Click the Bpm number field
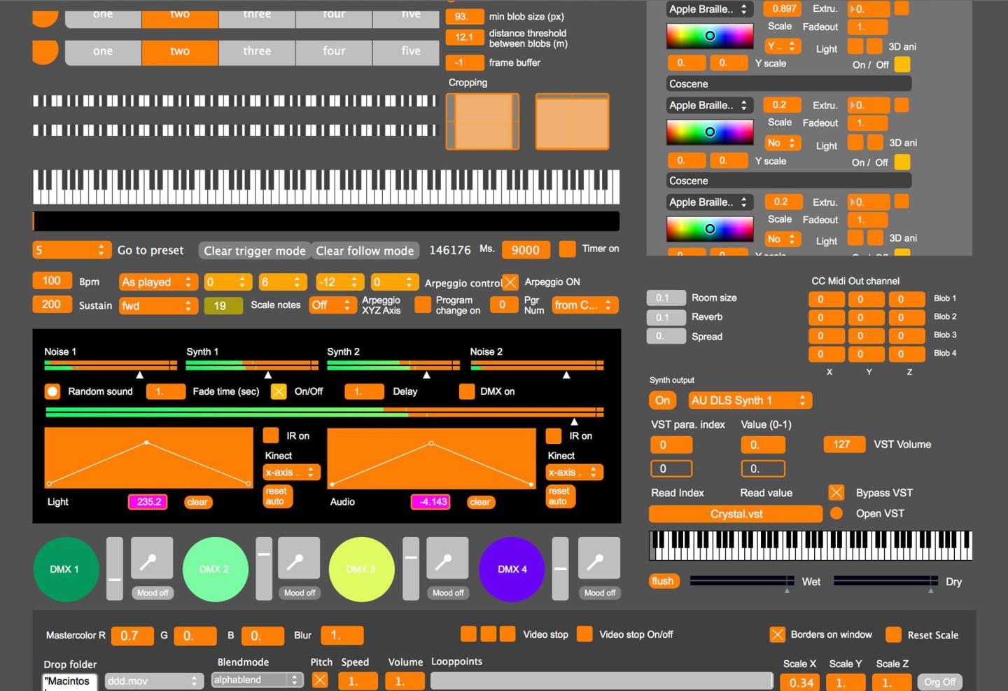Image resolution: width=1008 pixels, height=691 pixels. point(52,281)
